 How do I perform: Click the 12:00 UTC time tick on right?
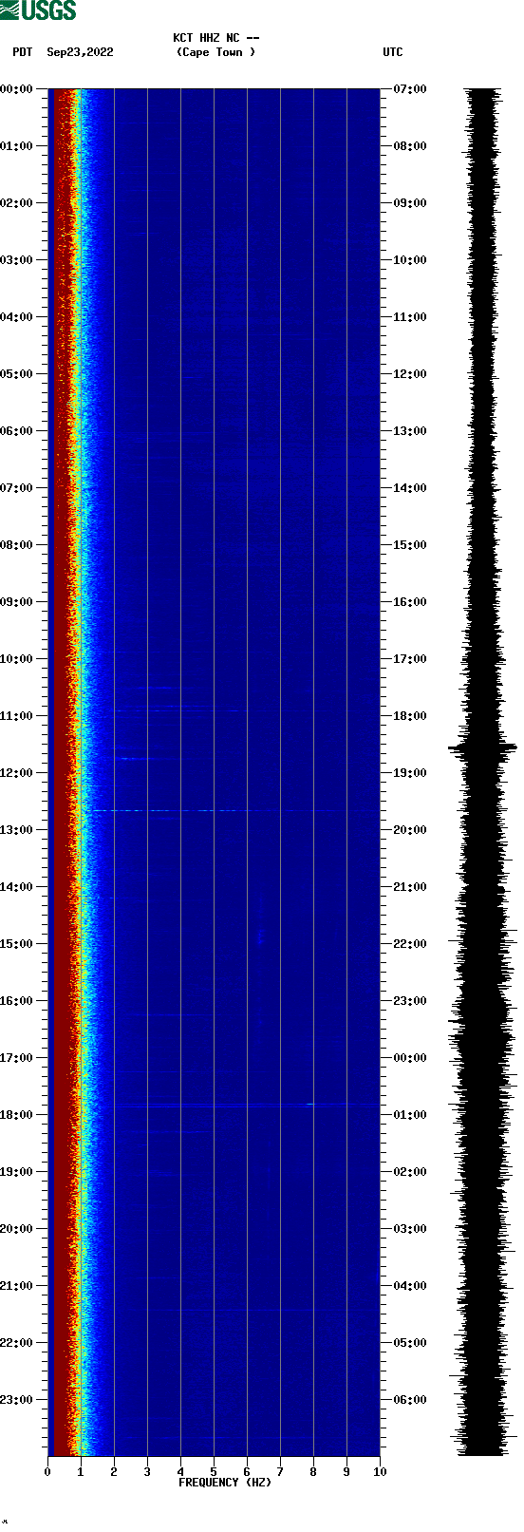pyautogui.click(x=410, y=374)
